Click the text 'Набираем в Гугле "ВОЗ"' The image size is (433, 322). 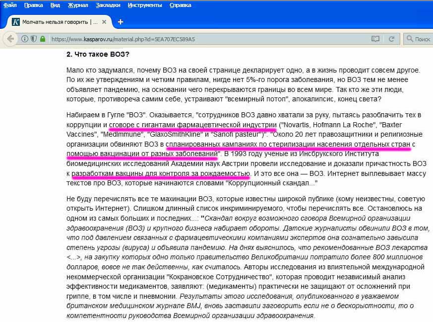(106, 115)
